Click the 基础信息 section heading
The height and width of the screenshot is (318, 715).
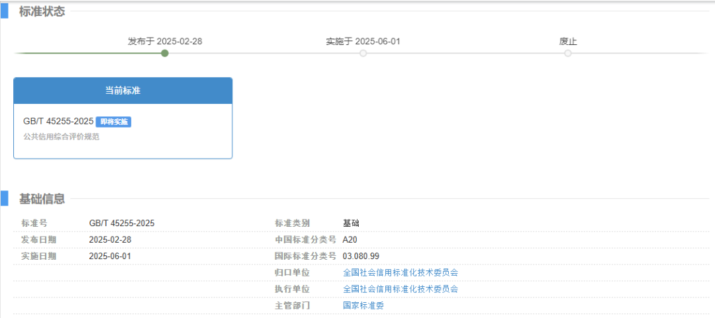(42, 199)
